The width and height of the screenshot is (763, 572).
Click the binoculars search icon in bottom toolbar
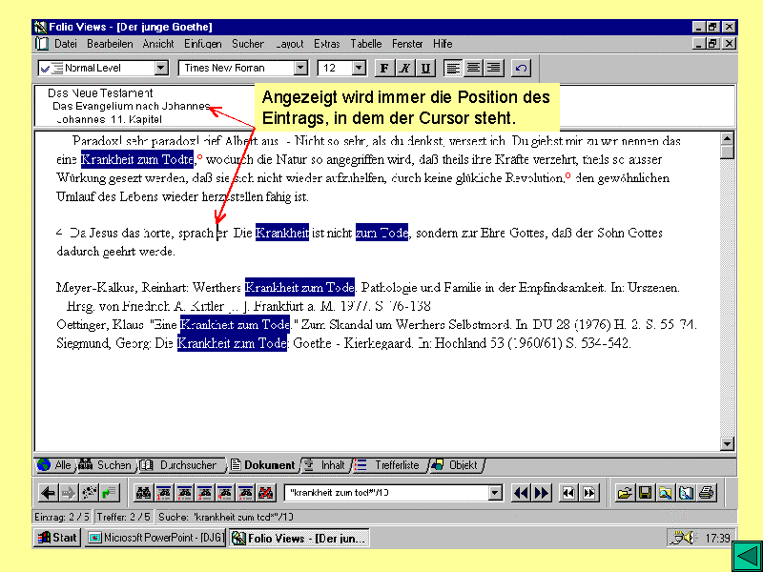point(144,493)
